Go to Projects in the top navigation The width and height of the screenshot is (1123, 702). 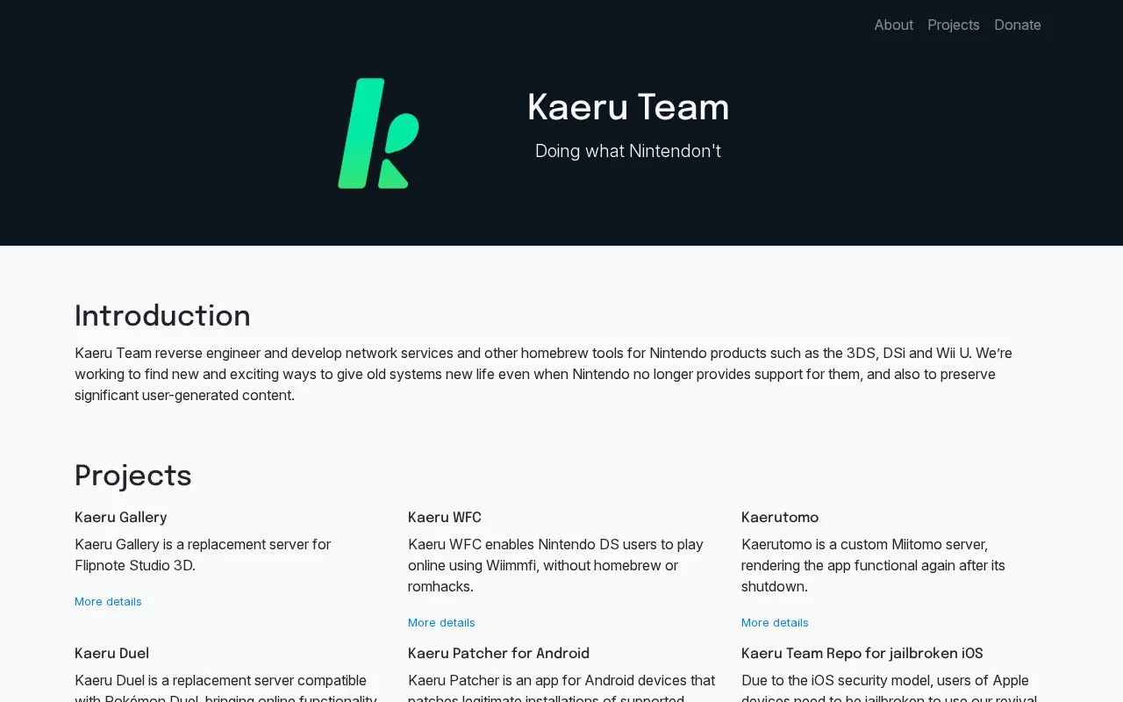pyautogui.click(x=953, y=25)
